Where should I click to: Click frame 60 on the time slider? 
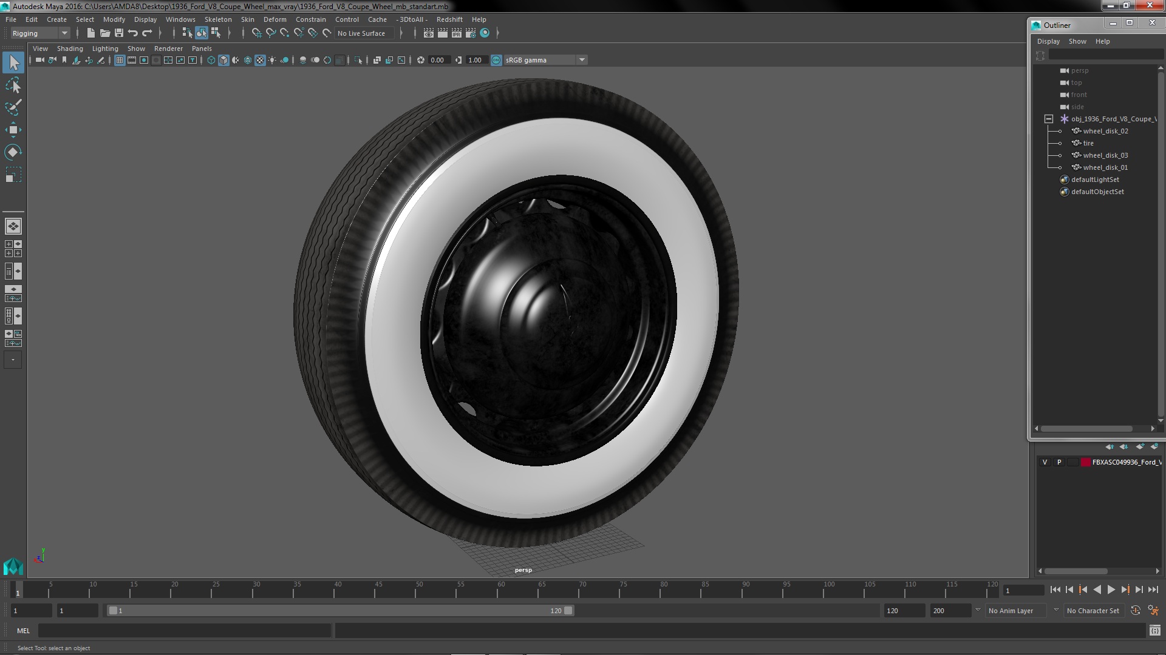click(501, 590)
